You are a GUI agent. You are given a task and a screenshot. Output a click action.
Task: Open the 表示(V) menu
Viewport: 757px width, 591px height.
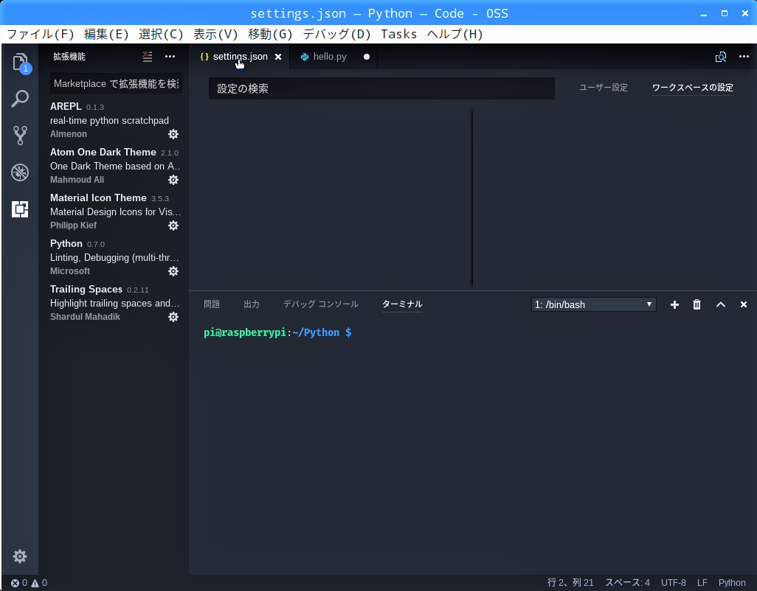pos(215,34)
